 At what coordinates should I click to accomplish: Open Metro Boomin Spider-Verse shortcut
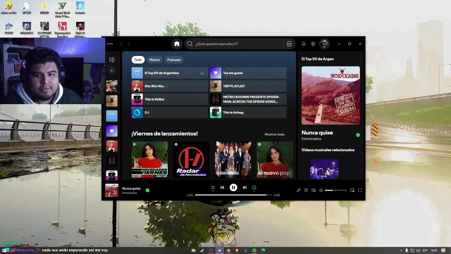point(248,99)
